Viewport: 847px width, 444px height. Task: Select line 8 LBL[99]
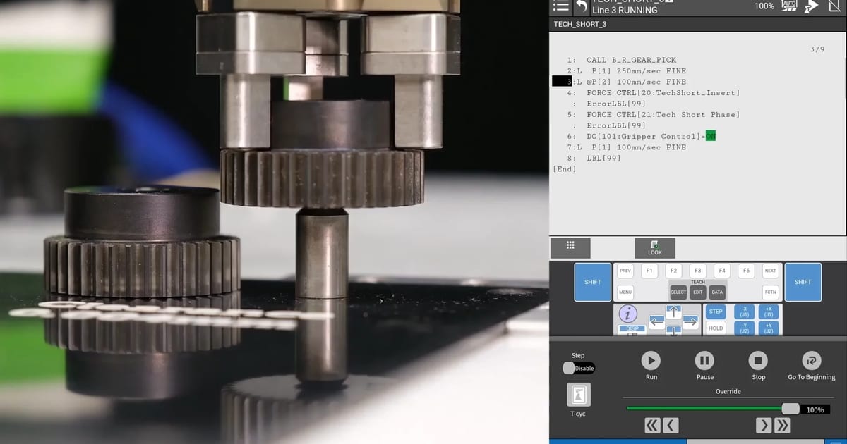594,159
